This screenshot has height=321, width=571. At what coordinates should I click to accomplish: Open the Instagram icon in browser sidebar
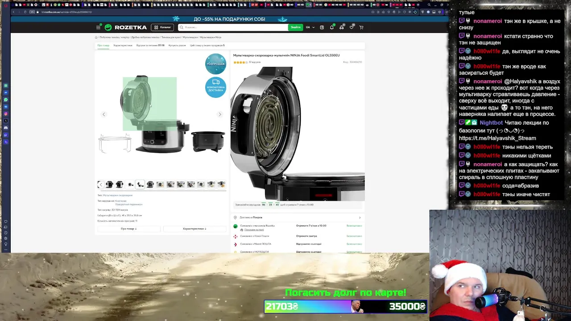(6, 114)
